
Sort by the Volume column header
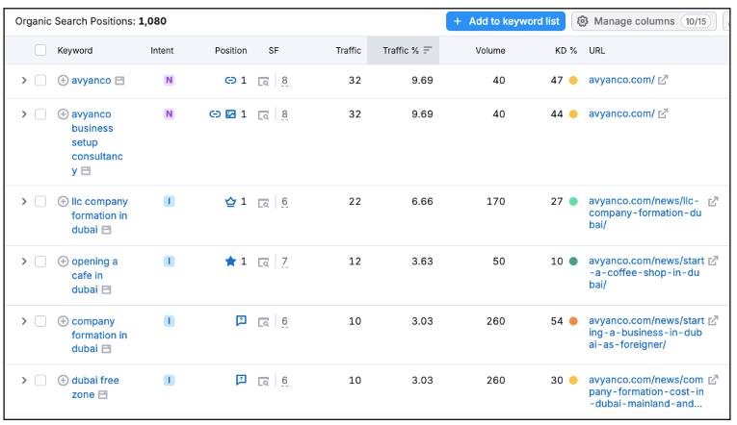[x=489, y=51]
